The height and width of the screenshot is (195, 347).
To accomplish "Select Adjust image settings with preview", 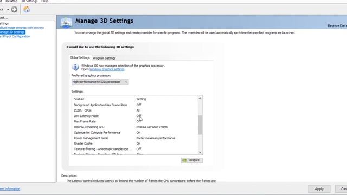I will coord(22,28).
